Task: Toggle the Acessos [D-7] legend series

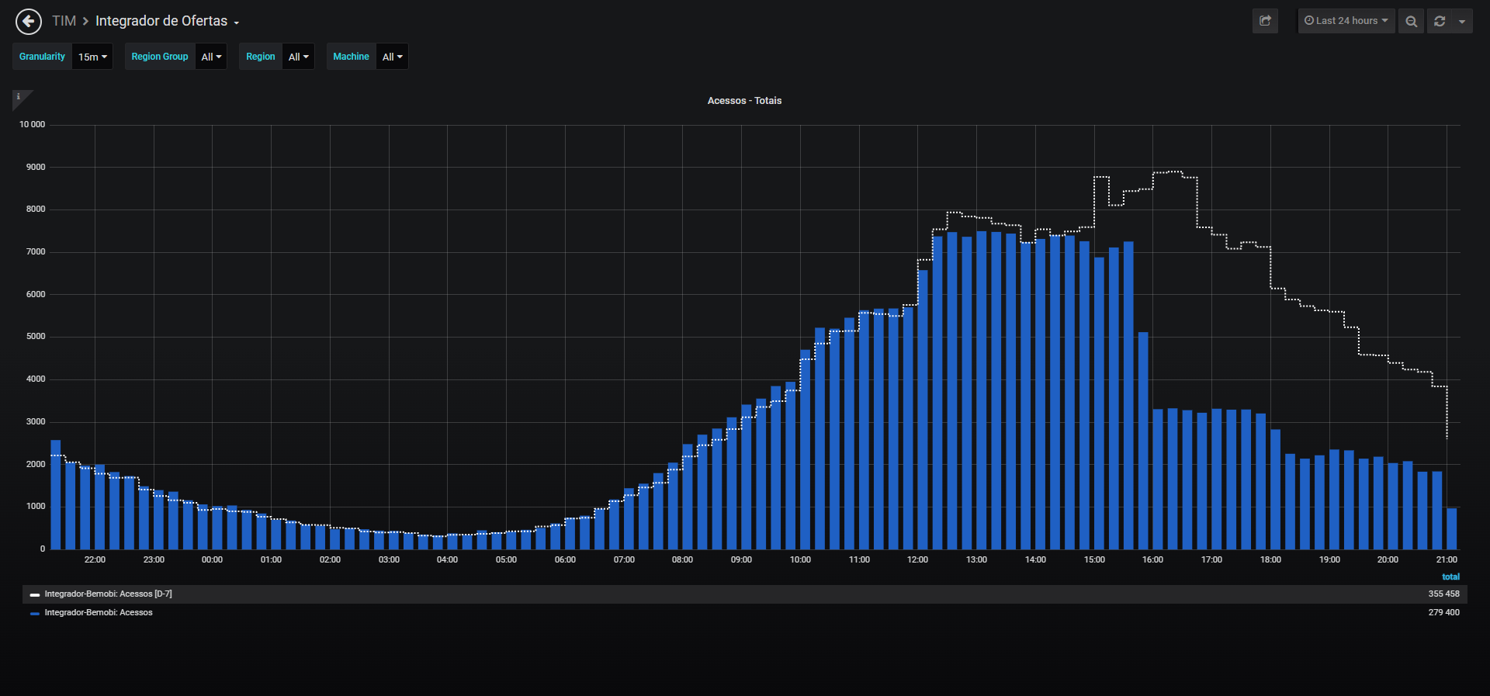Action: pyautogui.click(x=108, y=594)
